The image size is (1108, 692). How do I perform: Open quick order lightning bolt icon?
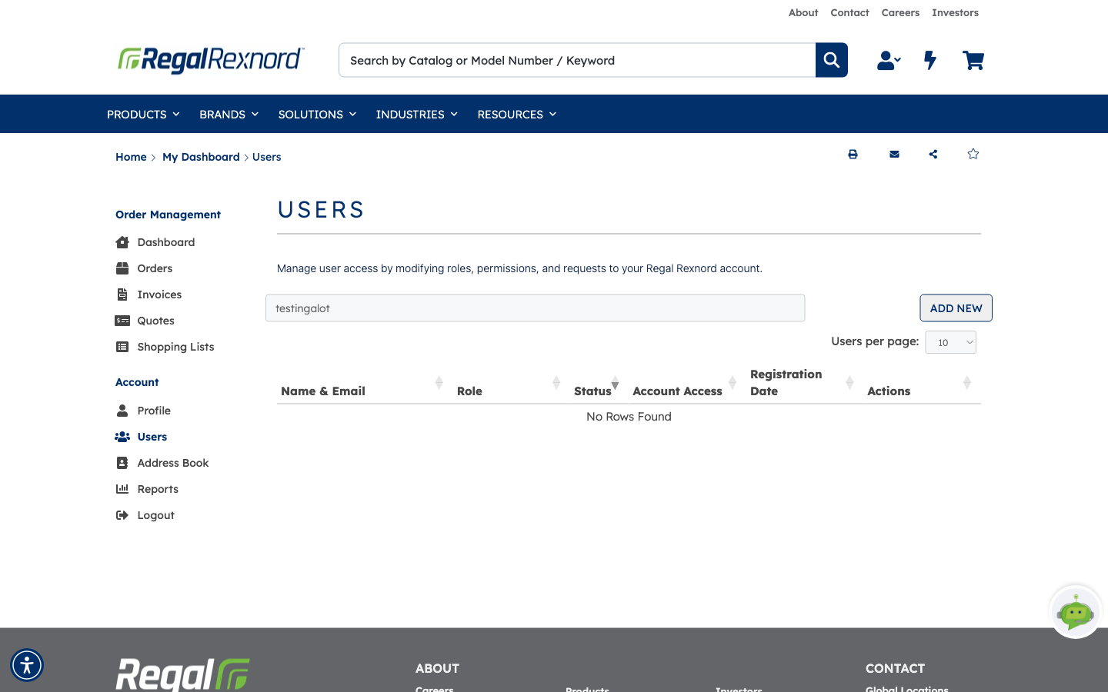tap(930, 60)
